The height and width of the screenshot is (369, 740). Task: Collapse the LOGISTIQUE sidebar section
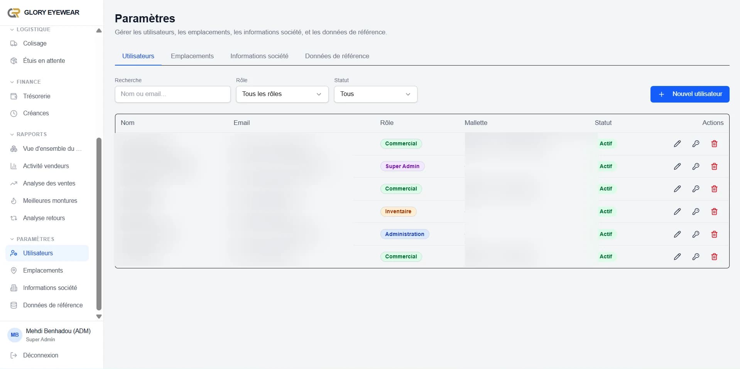(x=30, y=29)
